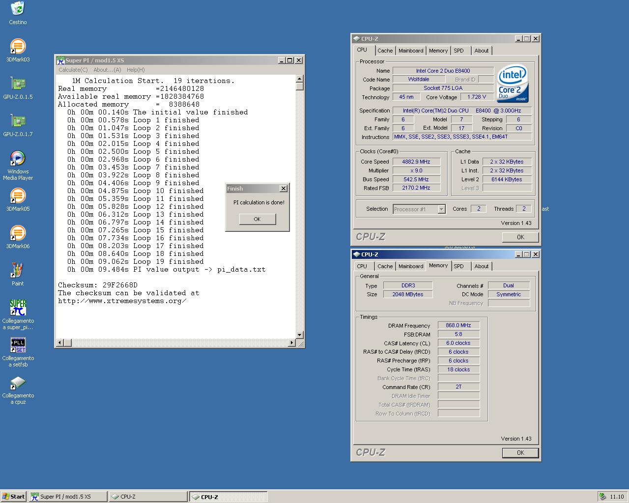Click the Command Rate 2T value

[x=458, y=387]
